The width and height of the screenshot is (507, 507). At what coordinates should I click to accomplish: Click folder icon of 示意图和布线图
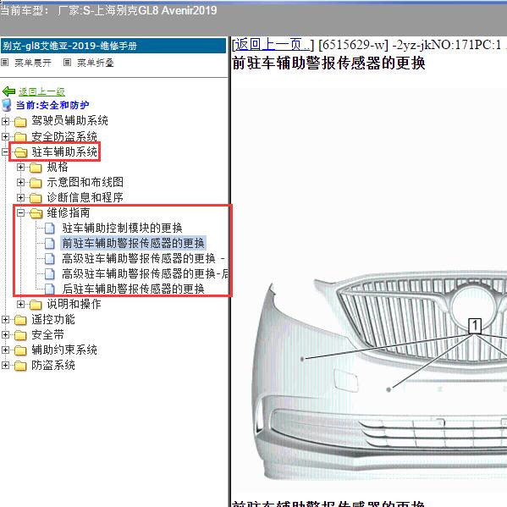[x=36, y=183]
